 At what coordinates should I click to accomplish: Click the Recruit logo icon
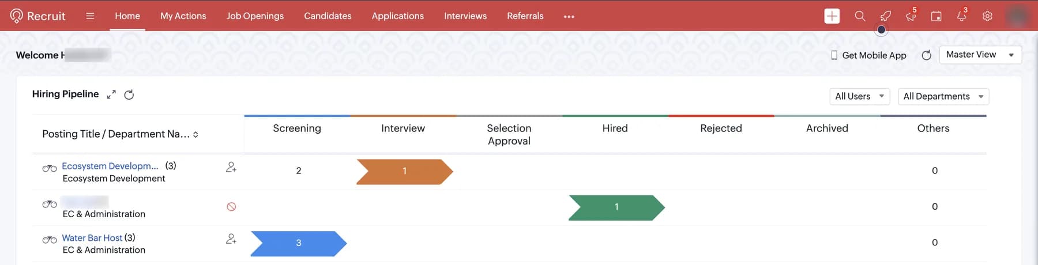click(17, 16)
